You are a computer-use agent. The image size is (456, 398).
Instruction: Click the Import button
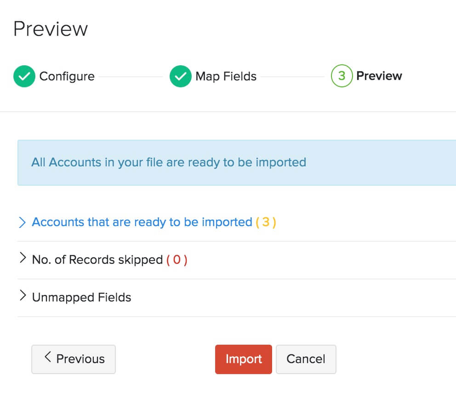tap(243, 359)
